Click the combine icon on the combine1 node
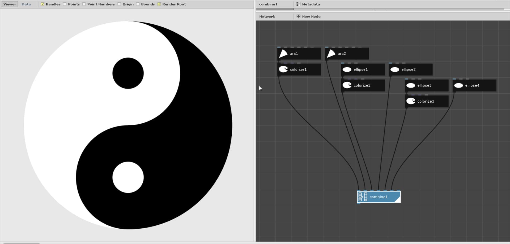Screen dimensions: 510x244 [x=362, y=197]
